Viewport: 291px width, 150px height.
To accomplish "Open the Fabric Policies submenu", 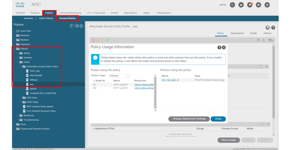I will click(x=46, y=18).
